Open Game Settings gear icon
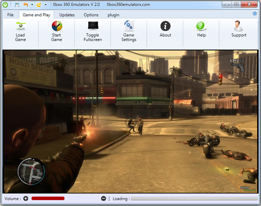 pyautogui.click(x=129, y=26)
